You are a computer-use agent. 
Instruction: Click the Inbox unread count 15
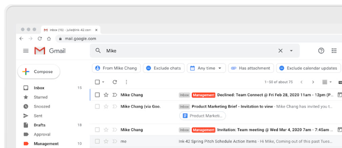coord(80,88)
